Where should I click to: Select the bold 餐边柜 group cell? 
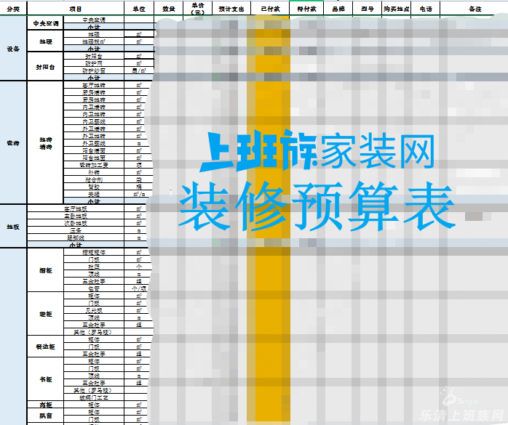point(45,347)
